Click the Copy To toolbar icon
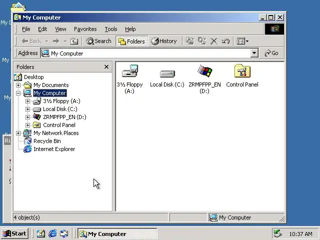Viewport: 320px width, 240px height. point(202,41)
